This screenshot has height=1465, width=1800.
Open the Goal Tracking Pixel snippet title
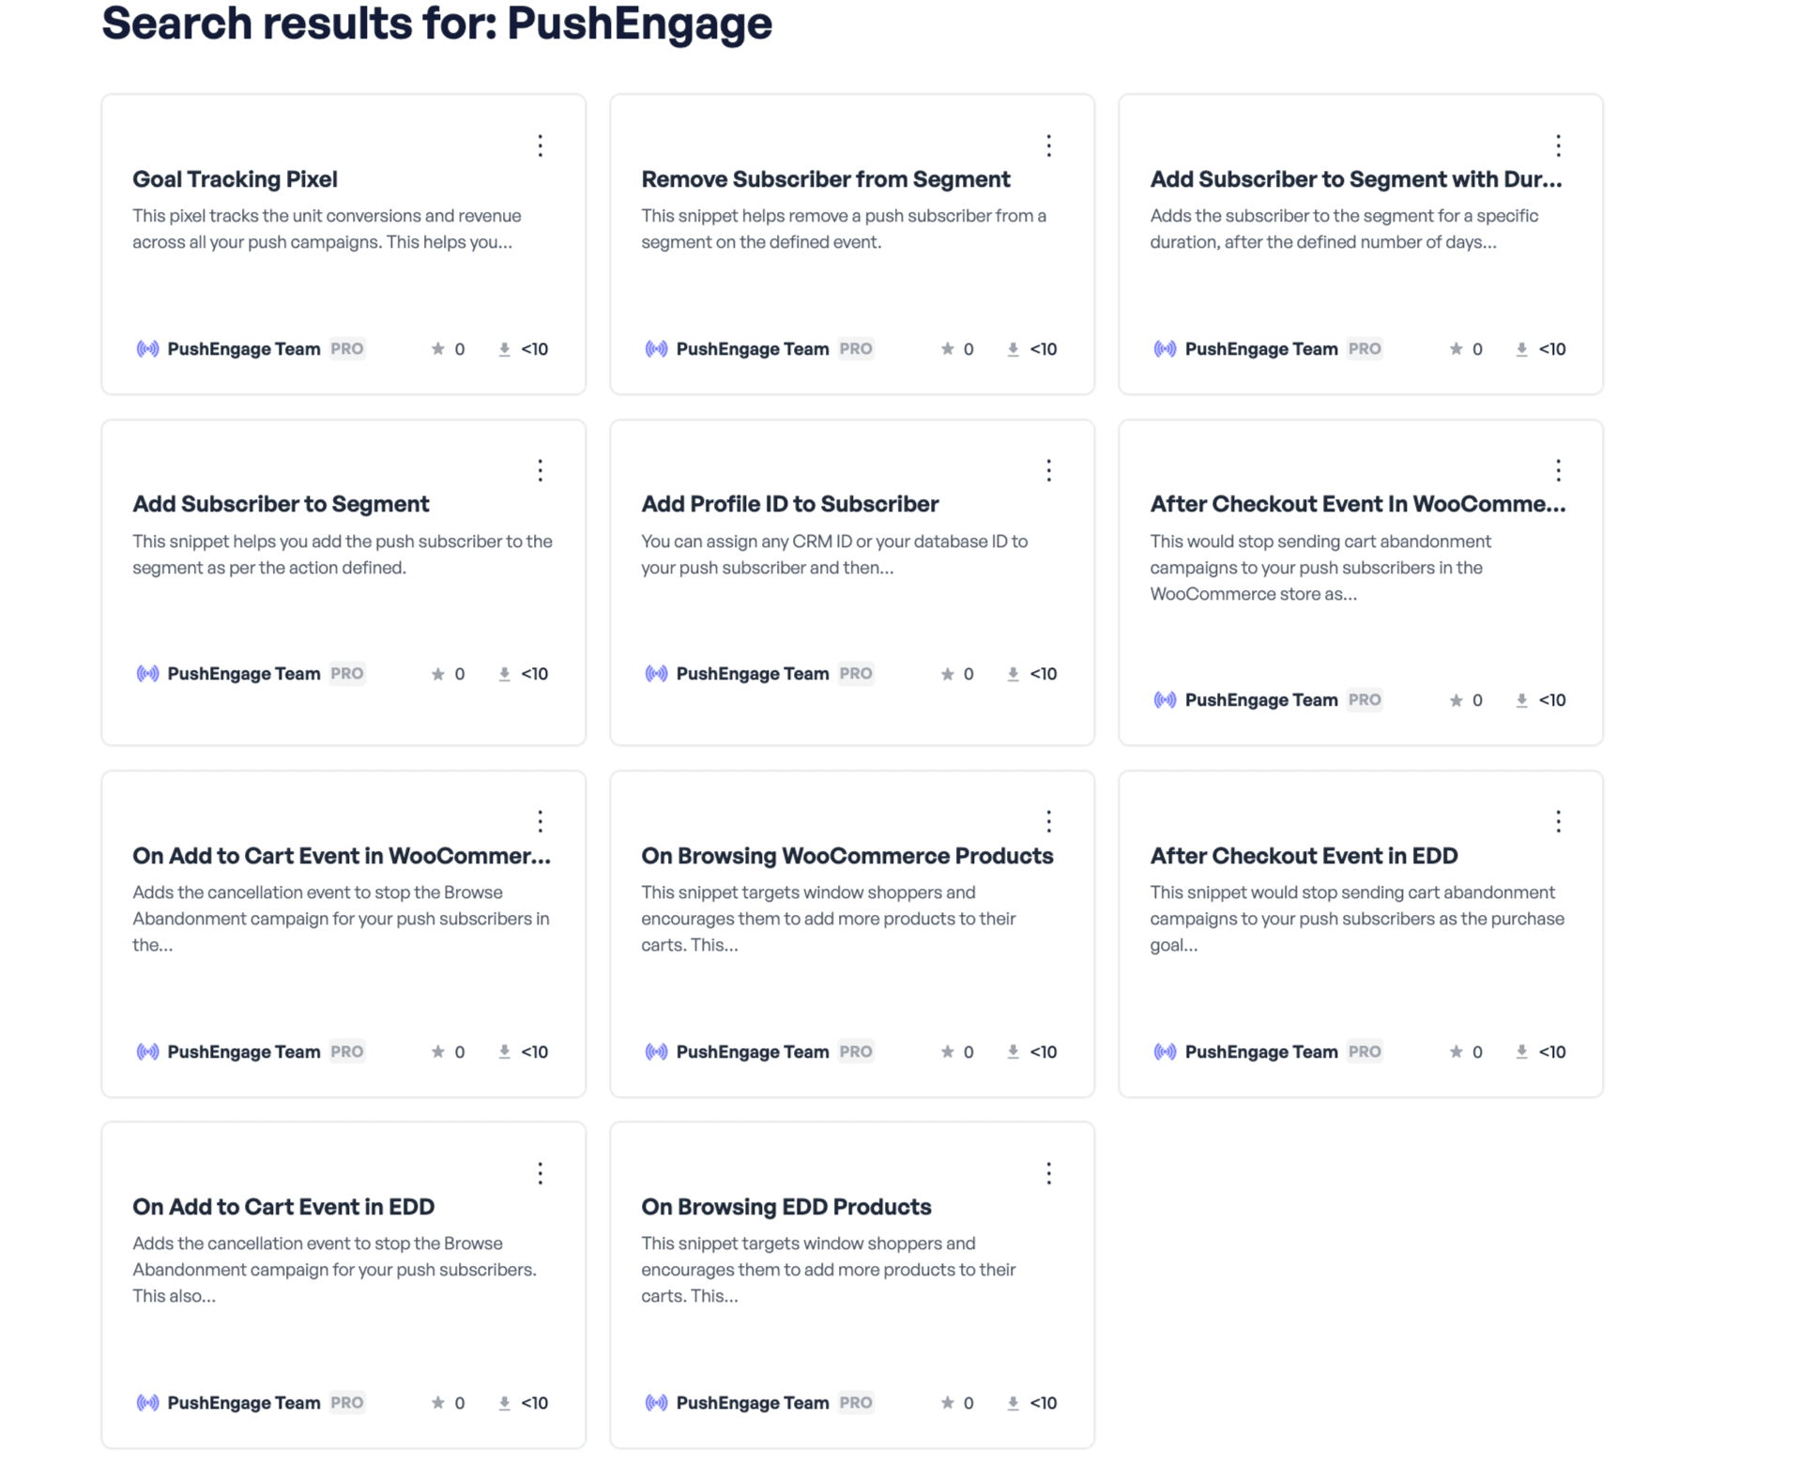235,179
